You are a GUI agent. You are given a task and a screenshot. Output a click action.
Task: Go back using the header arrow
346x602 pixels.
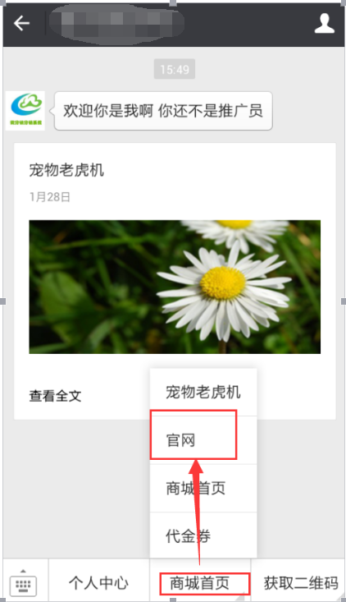coord(21,24)
